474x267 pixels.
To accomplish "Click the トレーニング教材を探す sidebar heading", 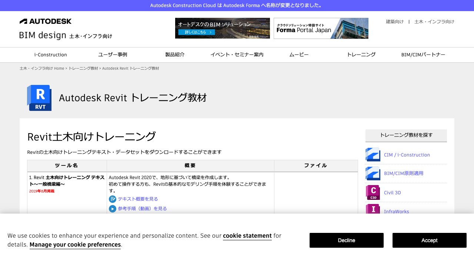I will pos(406,135).
